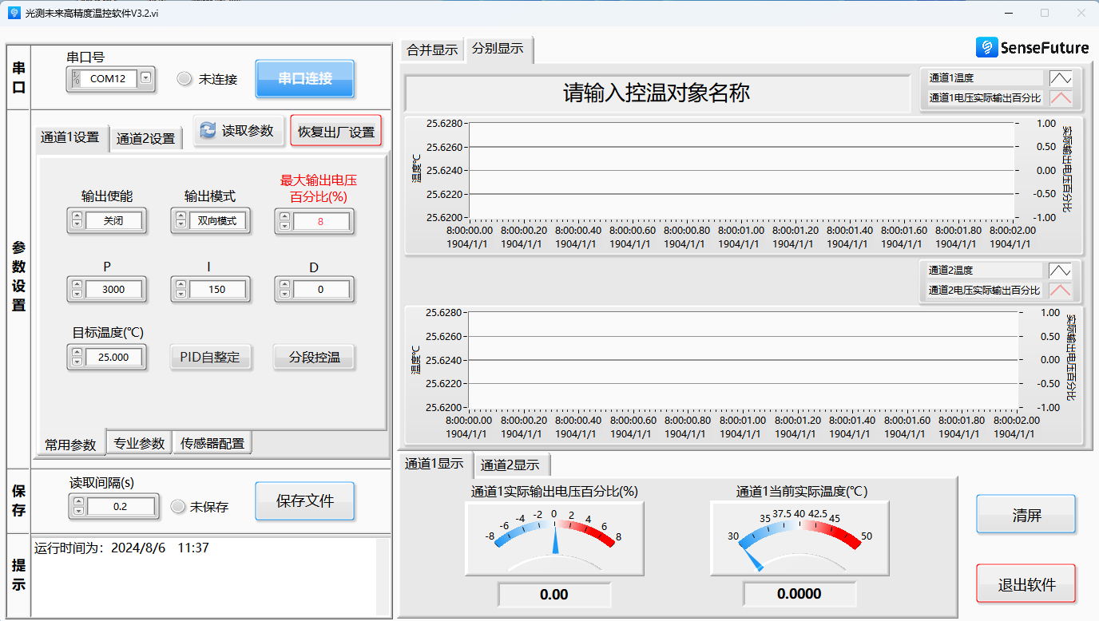Click the down arrow of 输出模式

pos(181,225)
